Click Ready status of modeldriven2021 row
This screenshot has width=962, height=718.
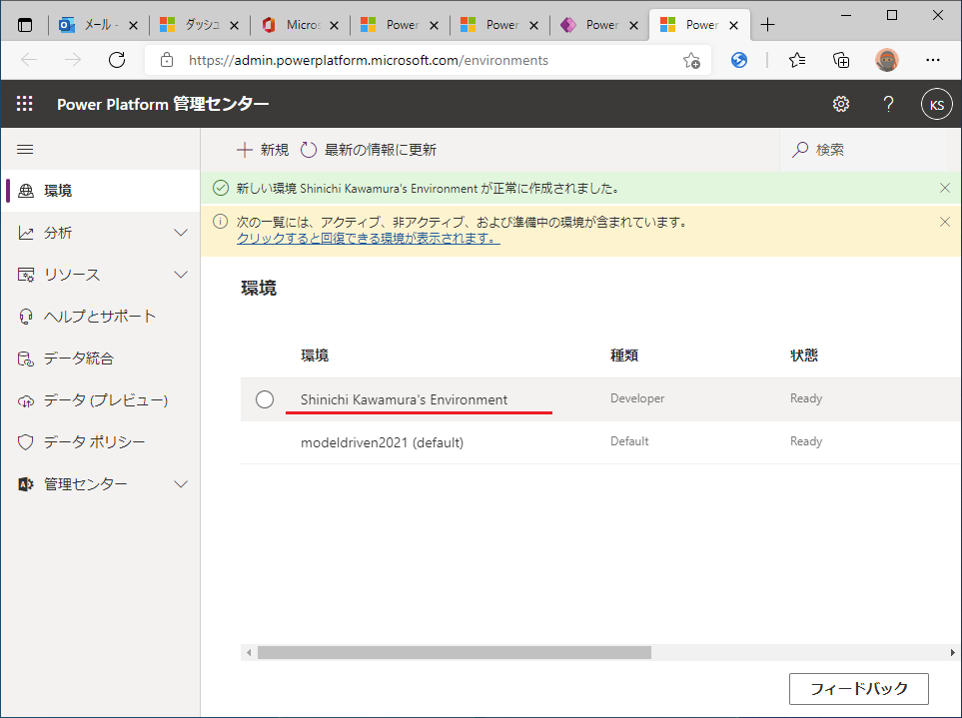pyautogui.click(x=806, y=441)
